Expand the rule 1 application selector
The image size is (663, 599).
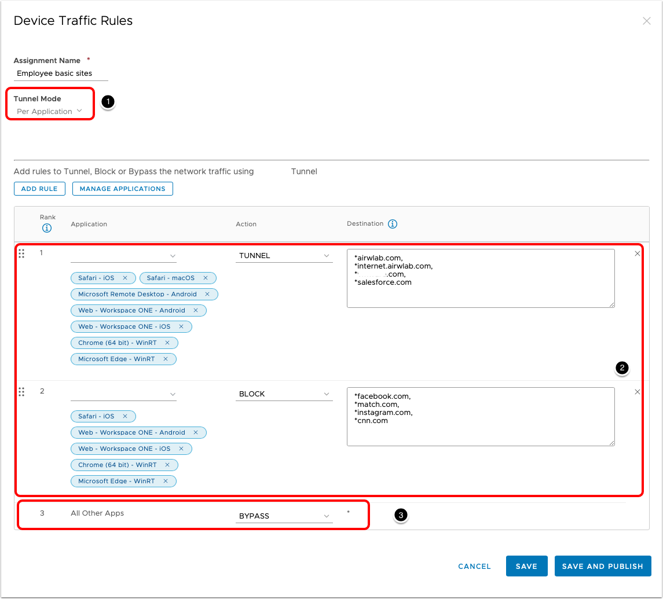coord(123,256)
